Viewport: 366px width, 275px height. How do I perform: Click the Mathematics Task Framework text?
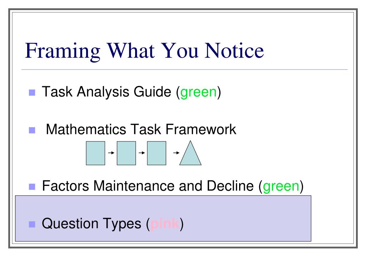[141, 129]
